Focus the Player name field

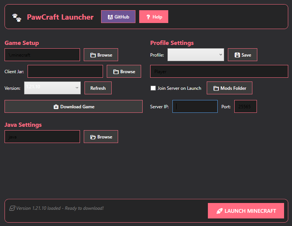pyautogui.click(x=219, y=71)
